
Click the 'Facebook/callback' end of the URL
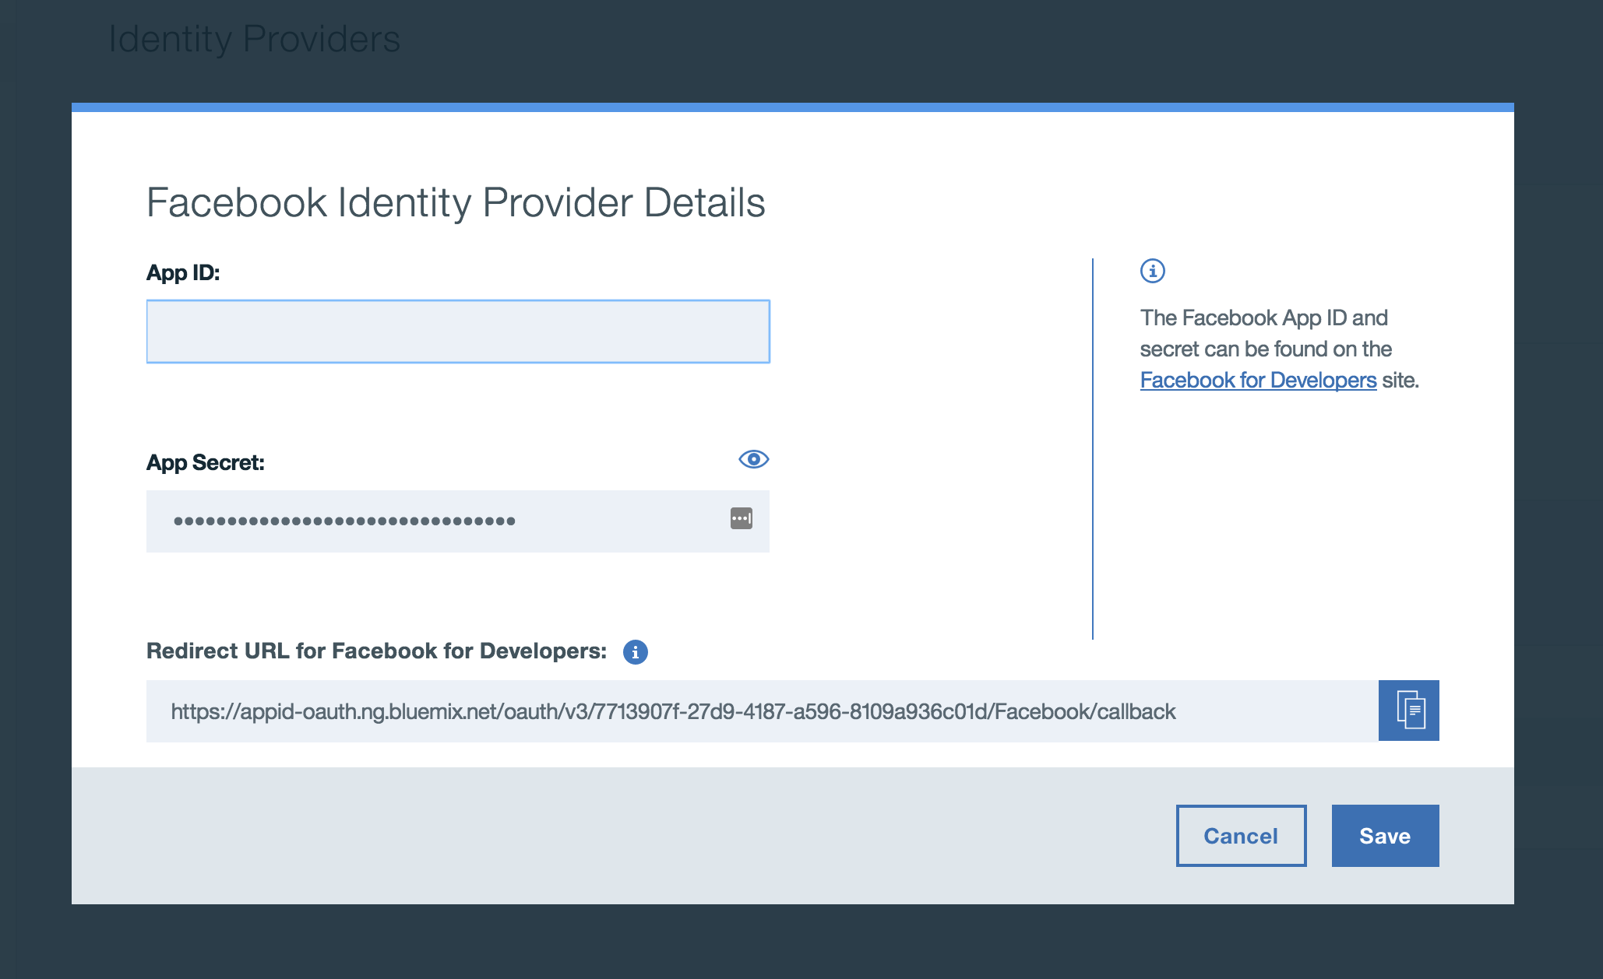(1084, 711)
